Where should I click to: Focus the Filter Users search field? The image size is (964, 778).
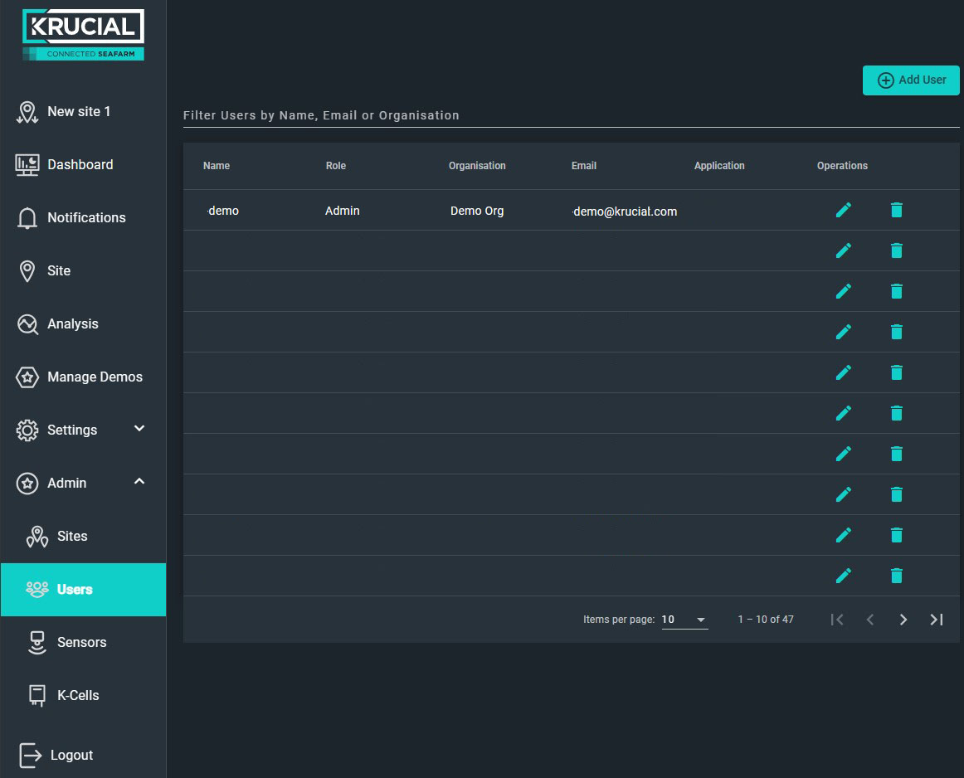[571, 115]
